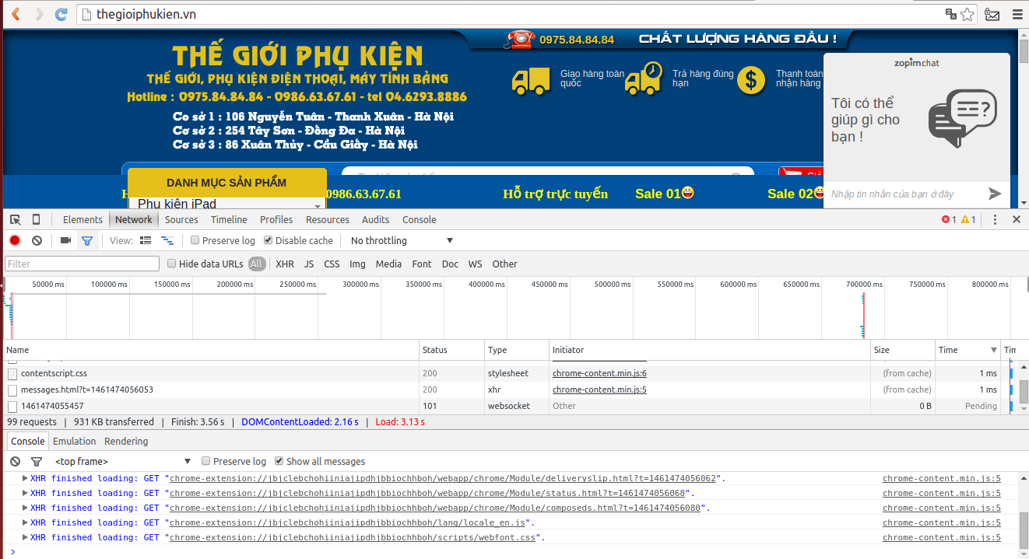Click the browser address bar URL
Viewport: 1029px width, 559px height.
[x=146, y=14]
